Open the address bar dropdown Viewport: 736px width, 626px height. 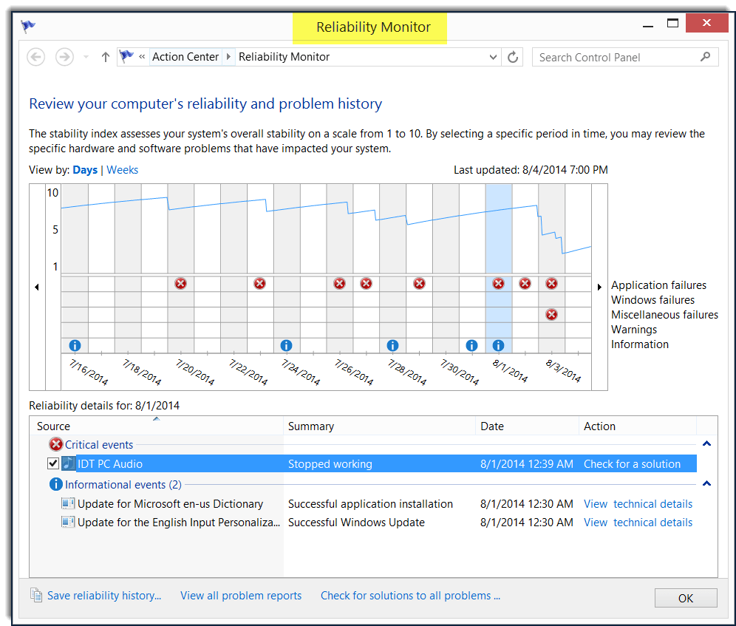pyautogui.click(x=493, y=57)
